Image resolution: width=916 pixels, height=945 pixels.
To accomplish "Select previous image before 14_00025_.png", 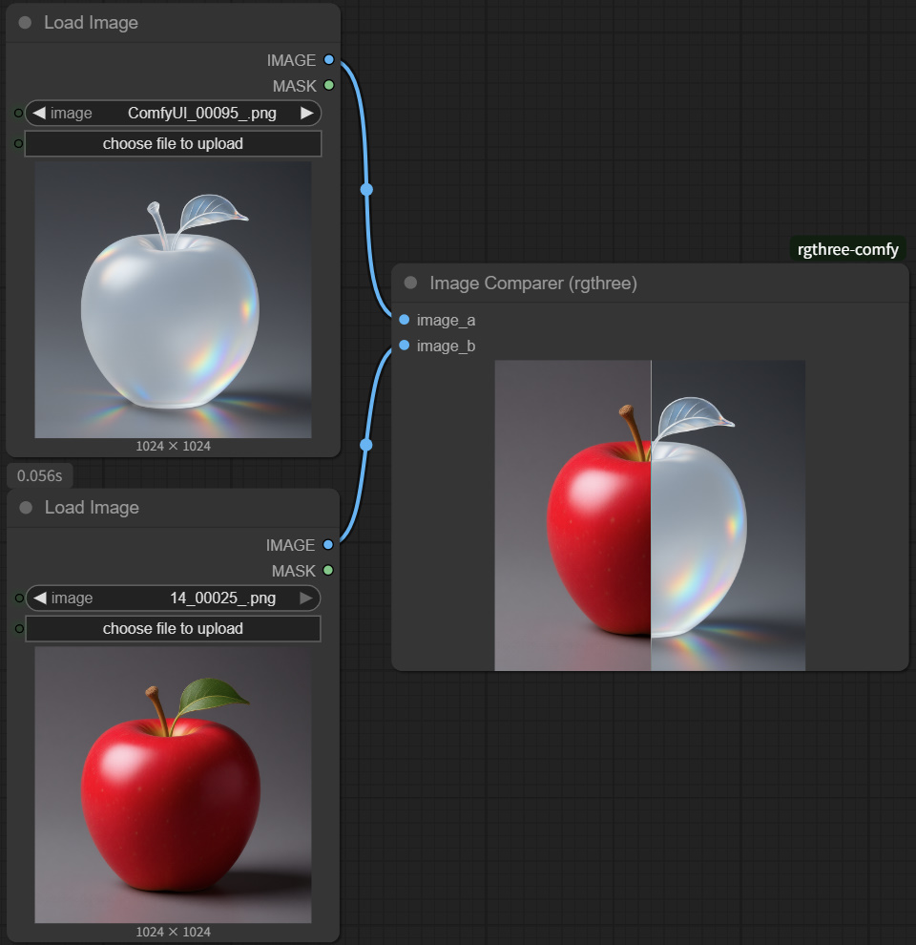I will coord(40,598).
